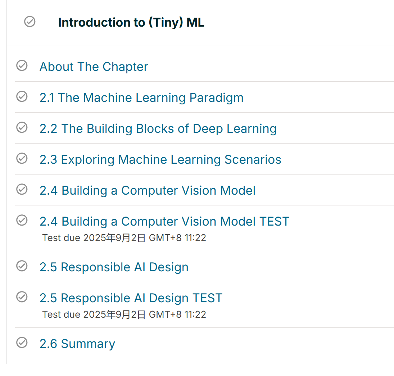This screenshot has width=394, height=376.
Task: Open 2.1 The Machine Learning Paradigm
Action: pos(141,98)
